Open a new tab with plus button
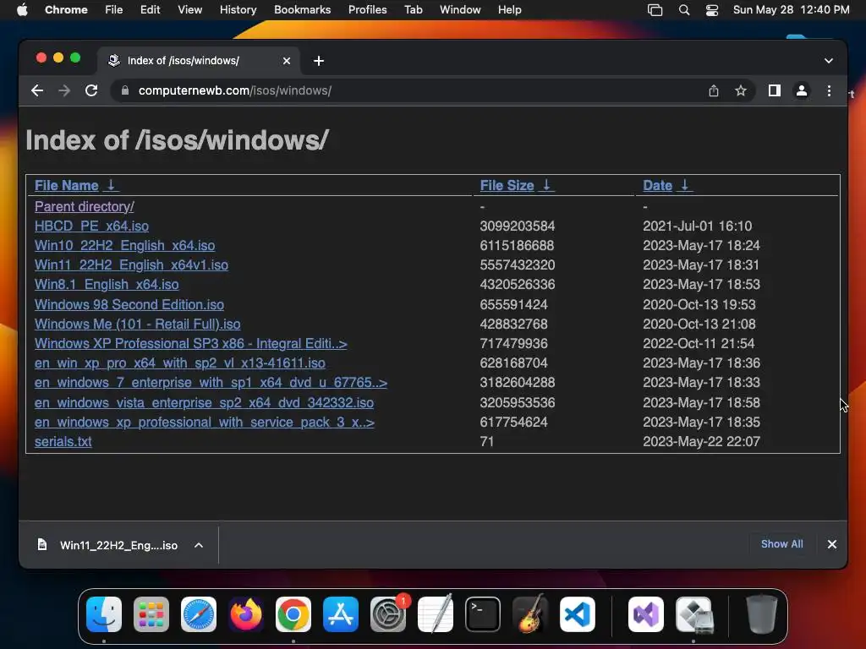The image size is (866, 649). [x=319, y=61]
